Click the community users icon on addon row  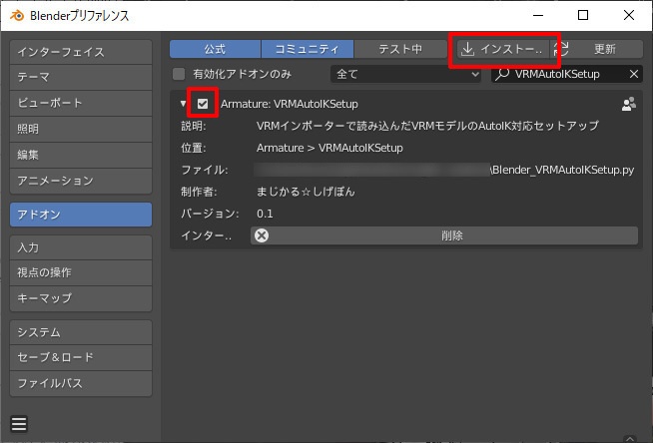click(x=628, y=104)
